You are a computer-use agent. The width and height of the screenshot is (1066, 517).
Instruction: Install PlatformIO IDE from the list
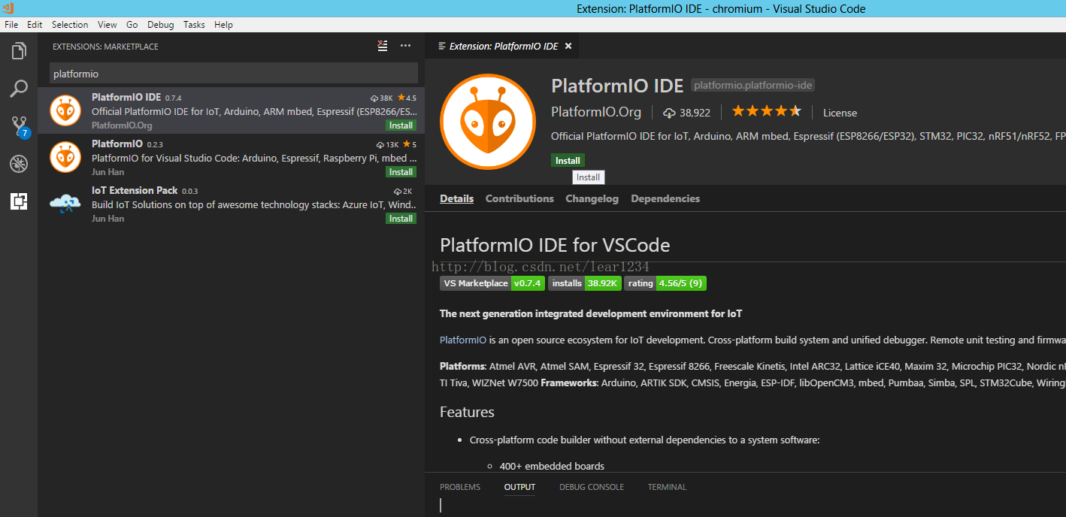[401, 125]
